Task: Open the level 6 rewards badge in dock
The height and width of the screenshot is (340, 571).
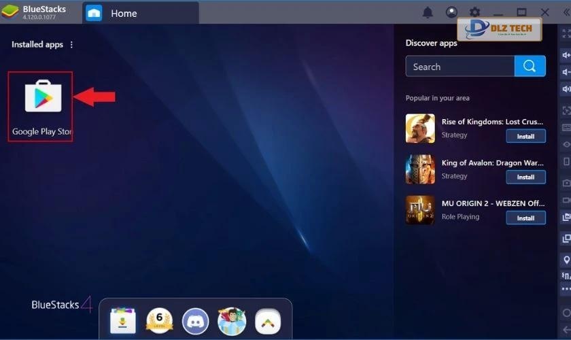Action: click(159, 321)
